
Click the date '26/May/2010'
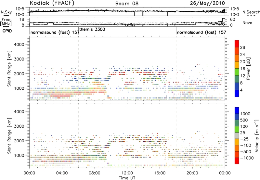pyautogui.click(x=207, y=3)
